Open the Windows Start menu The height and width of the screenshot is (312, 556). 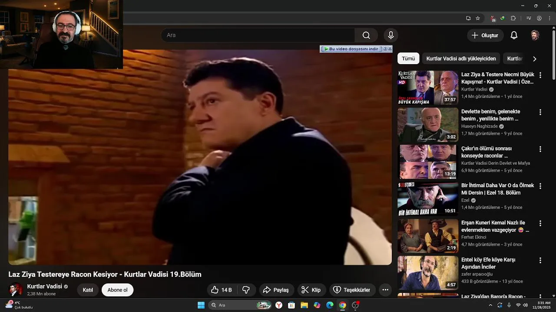[201, 305]
